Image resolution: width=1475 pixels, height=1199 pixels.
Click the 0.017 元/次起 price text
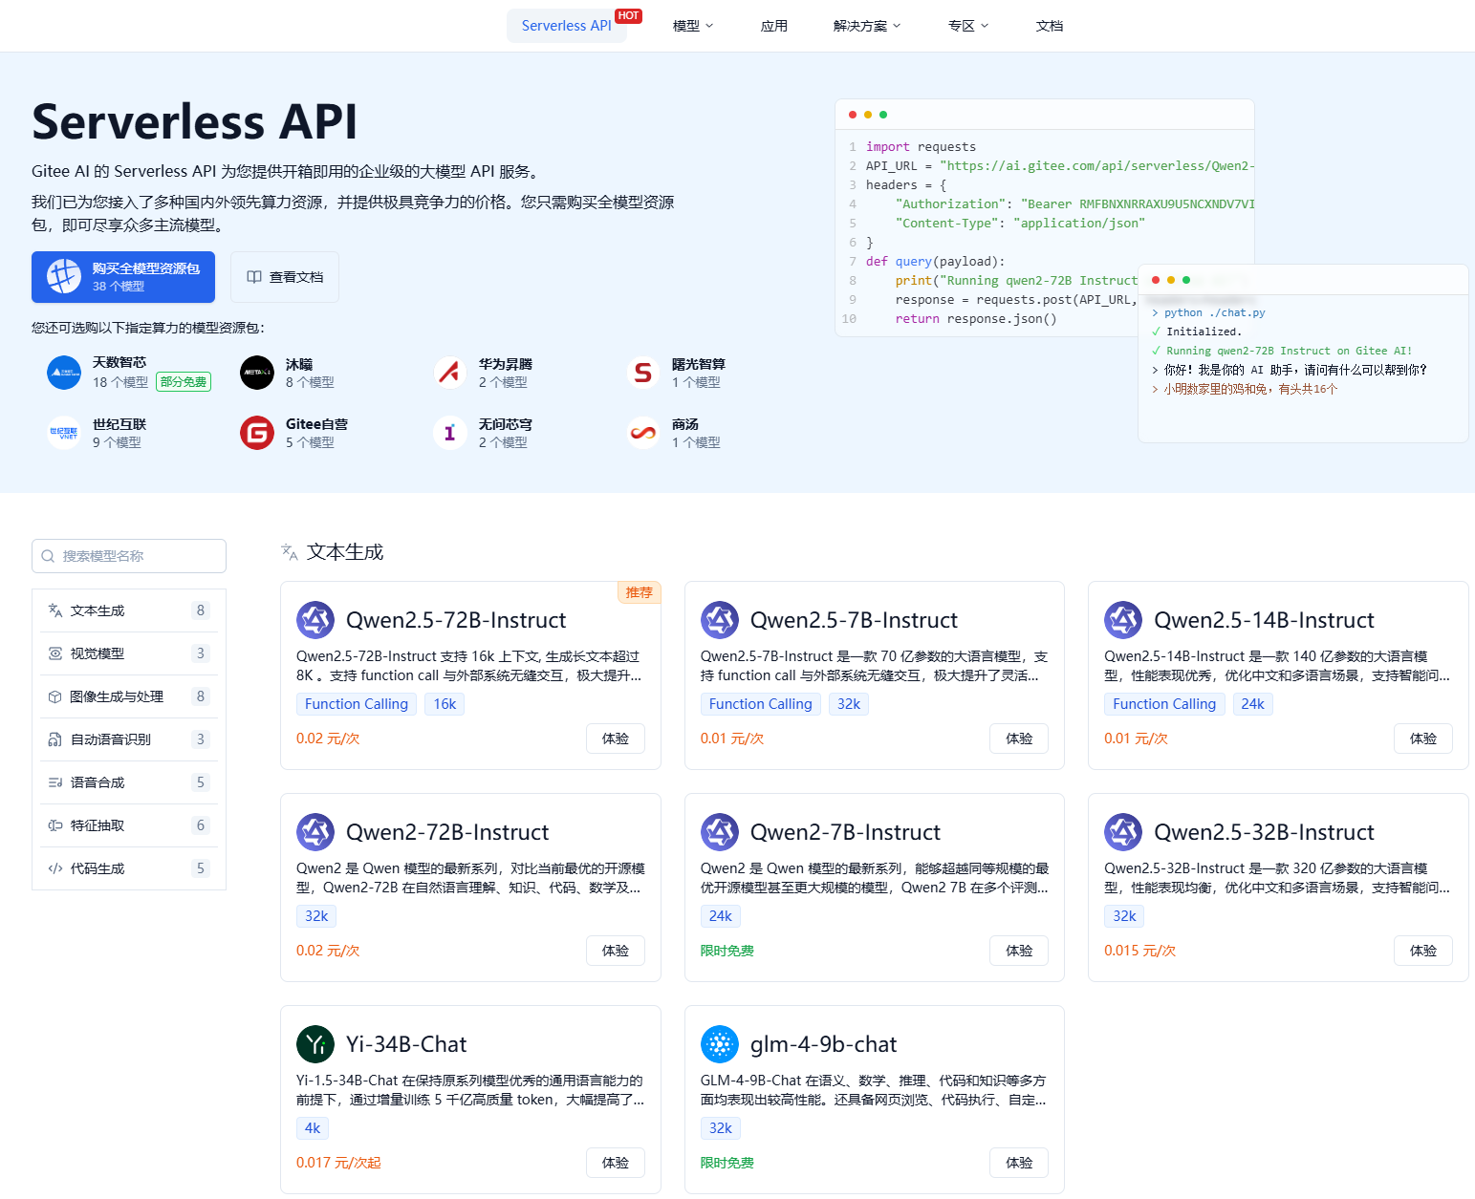point(338,1163)
